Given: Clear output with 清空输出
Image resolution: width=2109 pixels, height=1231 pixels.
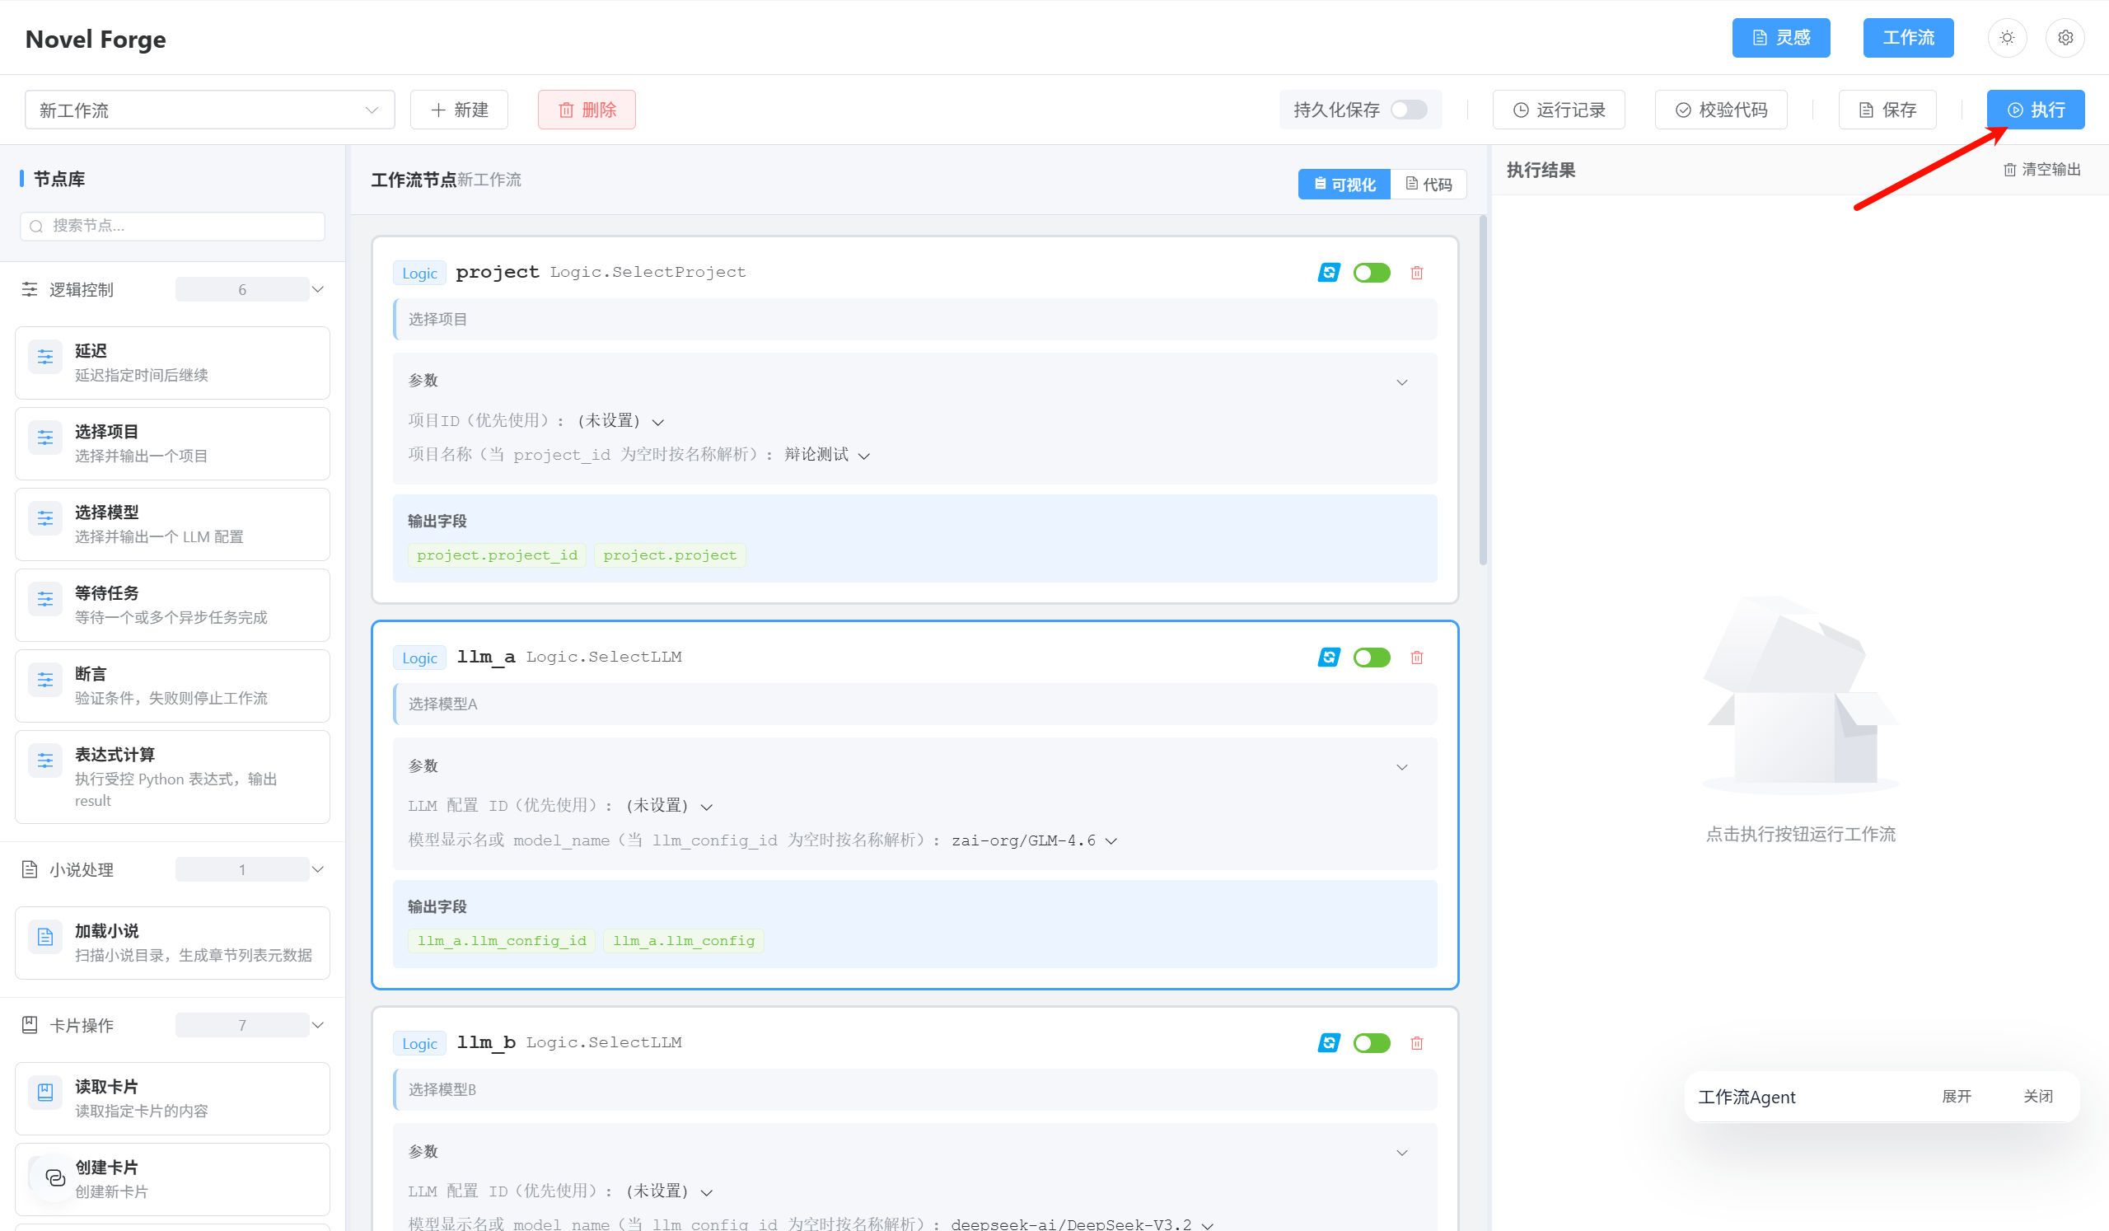Looking at the screenshot, I should (2042, 170).
